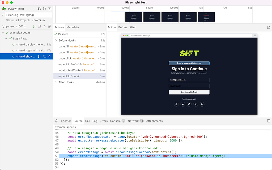Click the LinkedIn sign-in icon
The image size is (272, 170).
[x=202, y=104]
